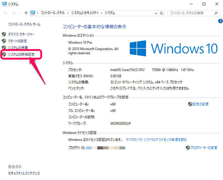
Task: Open コントロール パネル ホーム
Action: click(x=24, y=24)
